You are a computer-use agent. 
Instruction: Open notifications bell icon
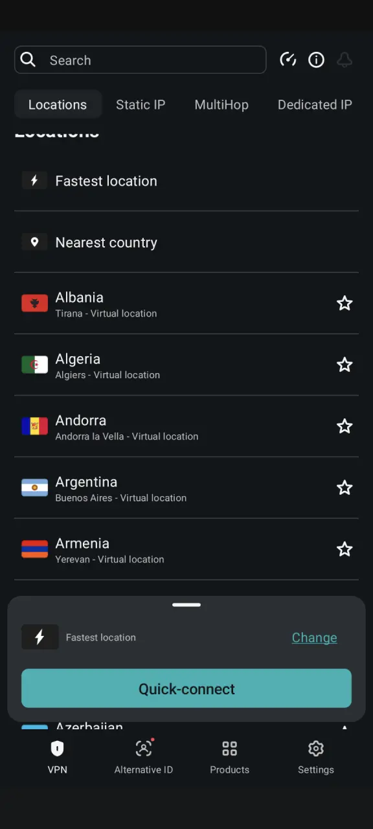[345, 60]
